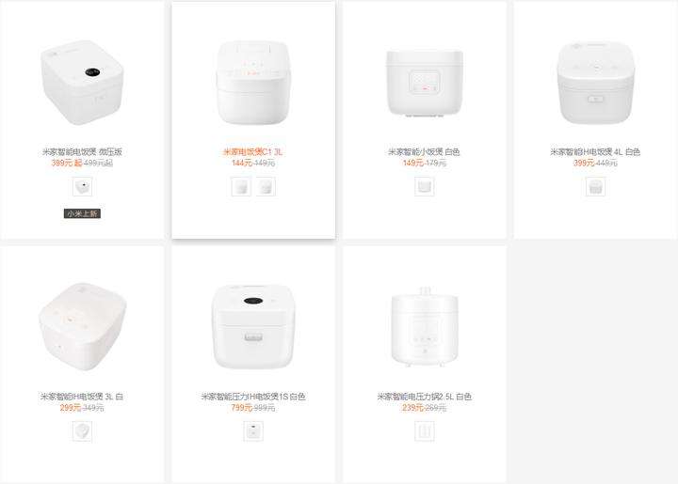This screenshot has width=678, height=484.
Task: Select variant thumbnail under 压力IH电饭煲1S
Action: (x=253, y=431)
